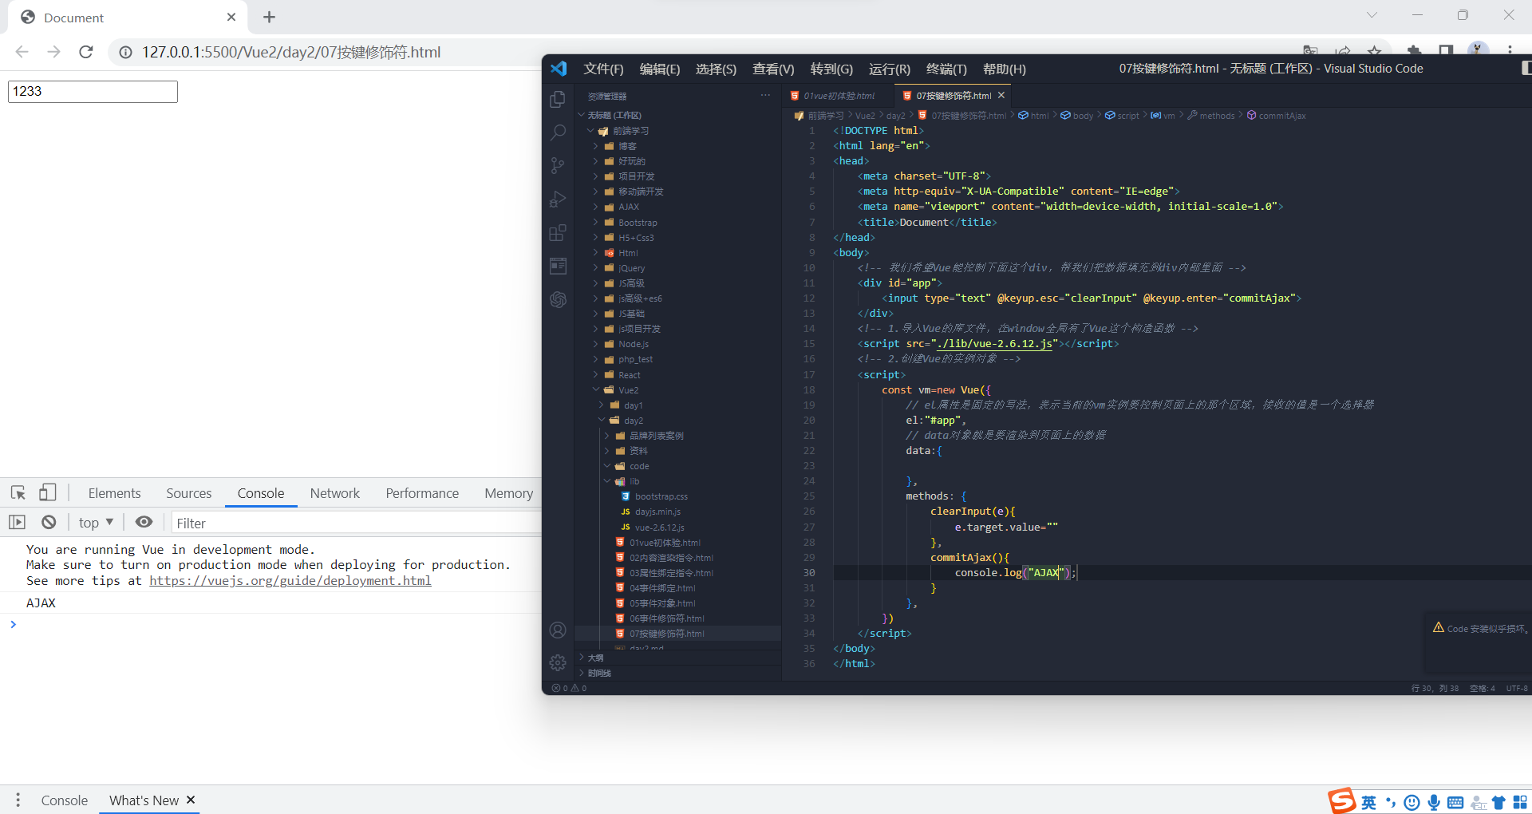Screen dimensions: 1532x814
Task: Open Sogou soft keyboard icon
Action: coord(1455,802)
